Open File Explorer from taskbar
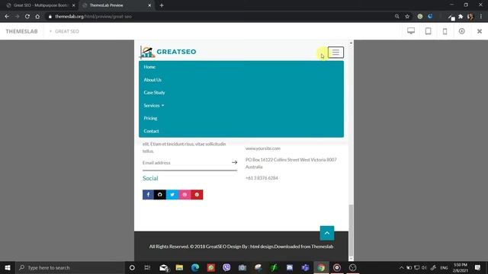488x274 pixels. (x=180, y=267)
